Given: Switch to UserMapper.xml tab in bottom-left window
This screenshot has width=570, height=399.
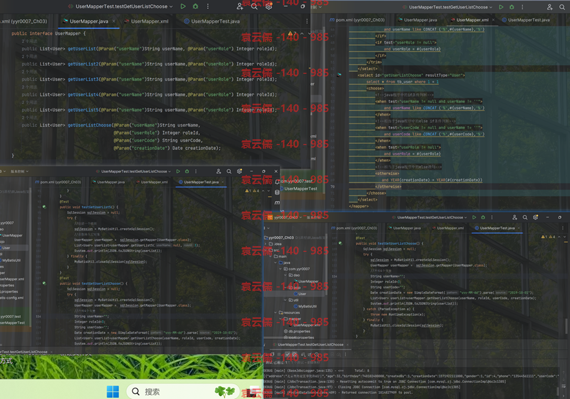Looking at the screenshot, I should (x=151, y=182).
